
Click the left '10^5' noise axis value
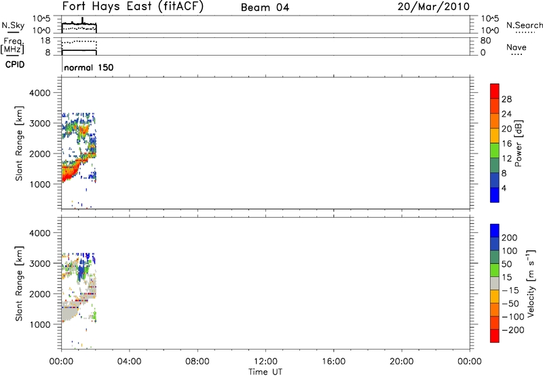[x=41, y=19]
